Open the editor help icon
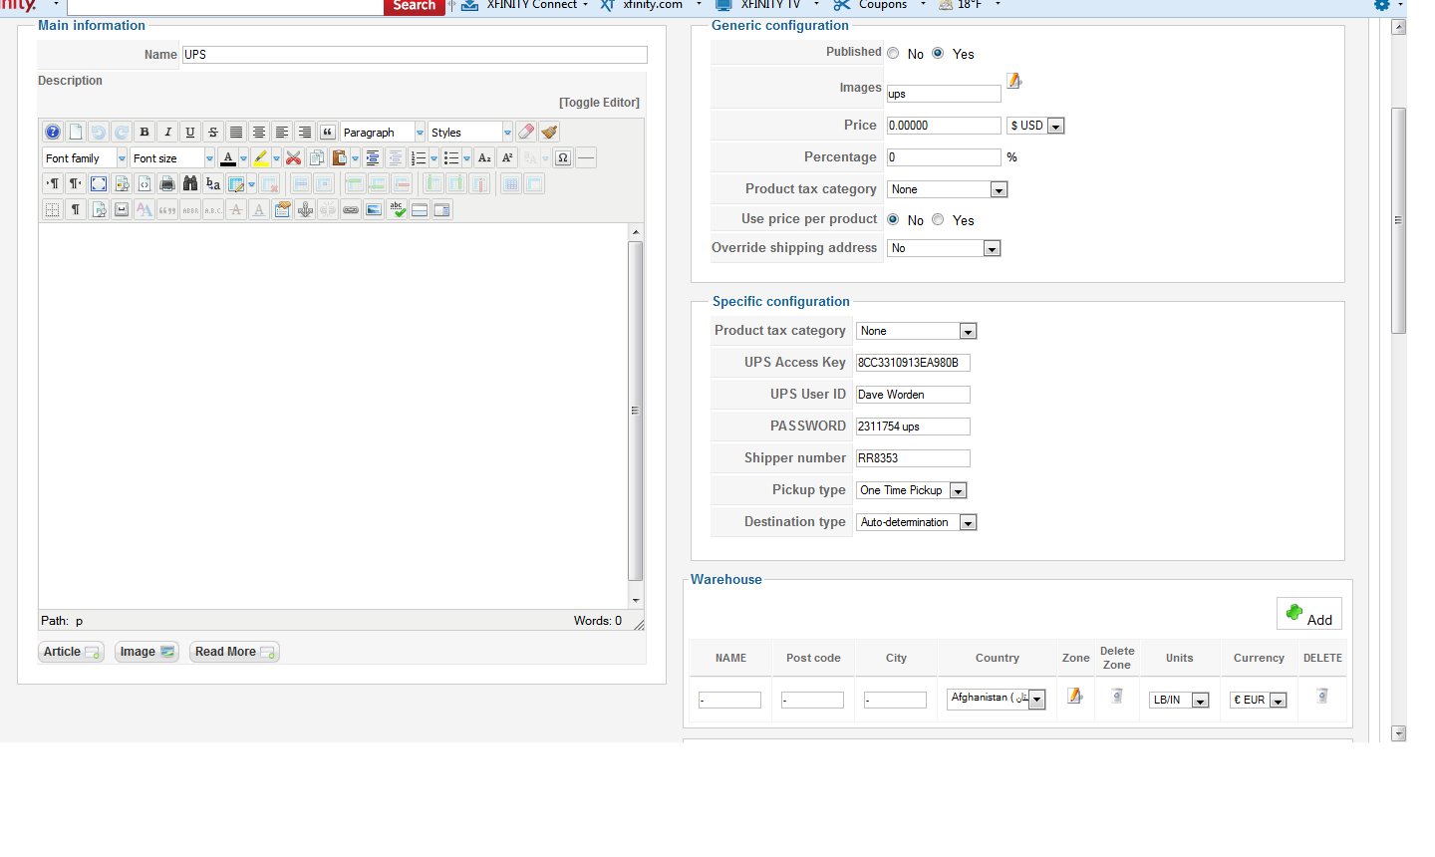 tap(53, 132)
